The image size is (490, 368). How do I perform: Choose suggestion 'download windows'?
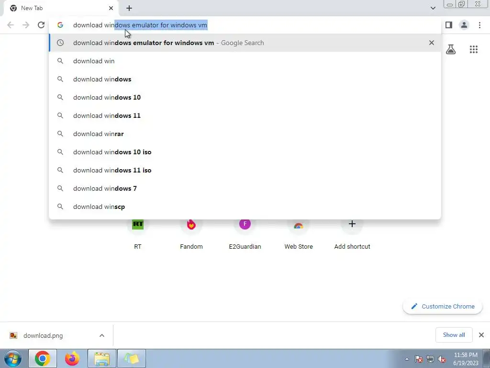coord(245,79)
